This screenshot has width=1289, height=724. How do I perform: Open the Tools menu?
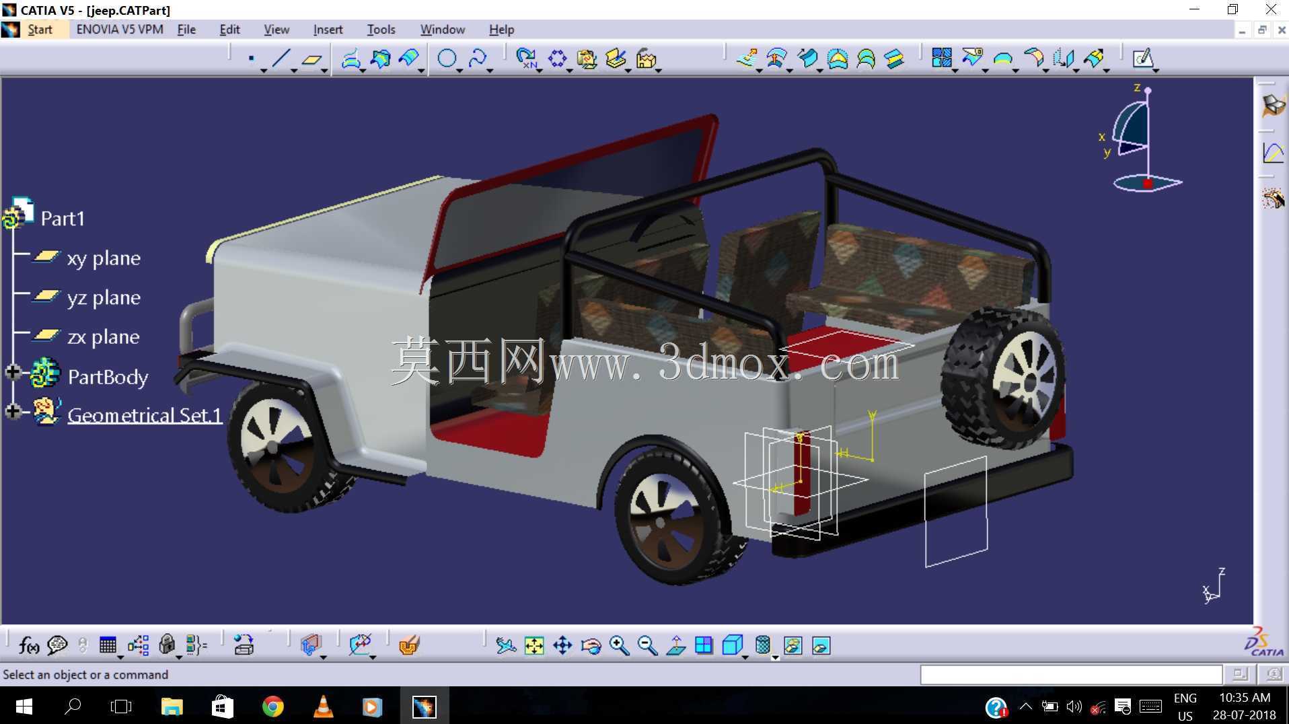click(x=381, y=30)
